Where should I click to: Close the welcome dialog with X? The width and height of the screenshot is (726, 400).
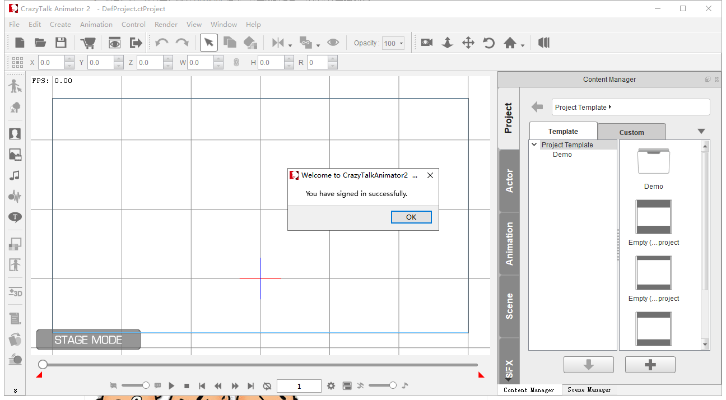coord(430,175)
